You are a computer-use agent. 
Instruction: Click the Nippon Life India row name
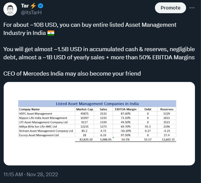[x=43, y=118]
